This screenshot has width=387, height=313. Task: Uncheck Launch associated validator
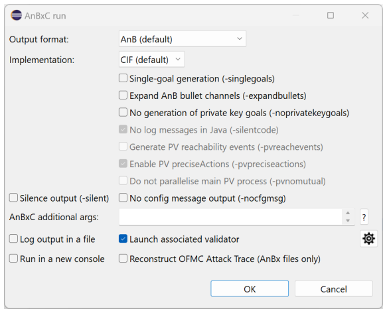123,239
